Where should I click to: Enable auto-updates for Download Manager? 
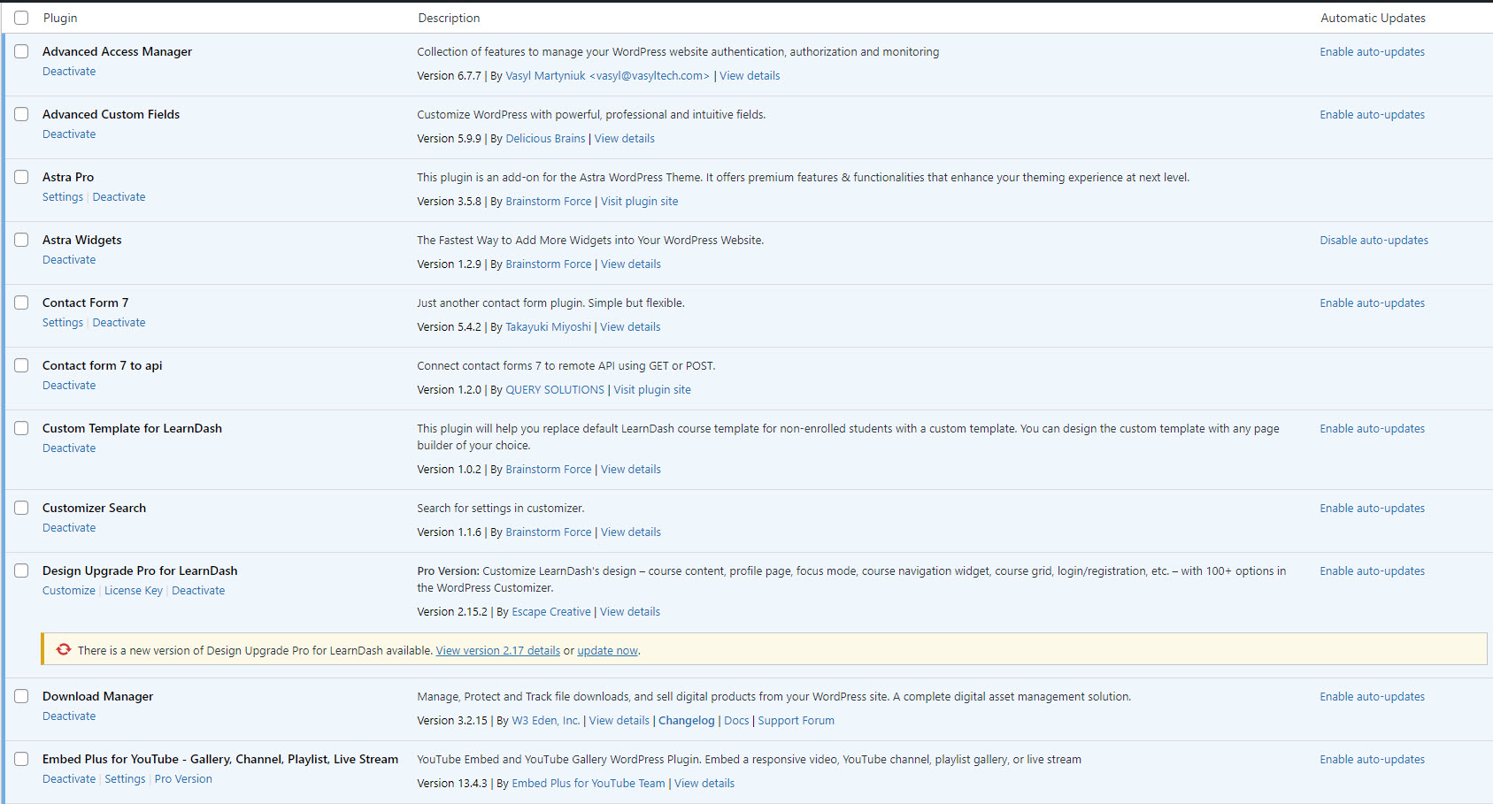tap(1373, 697)
